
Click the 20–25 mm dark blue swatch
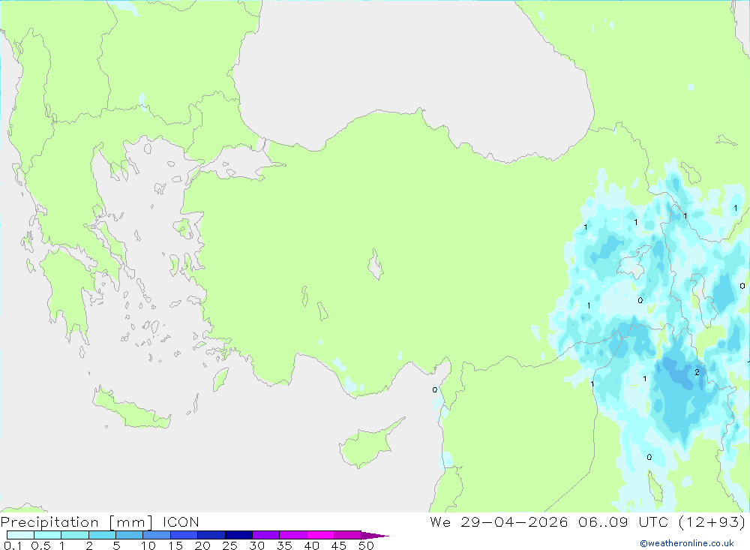coord(211,535)
